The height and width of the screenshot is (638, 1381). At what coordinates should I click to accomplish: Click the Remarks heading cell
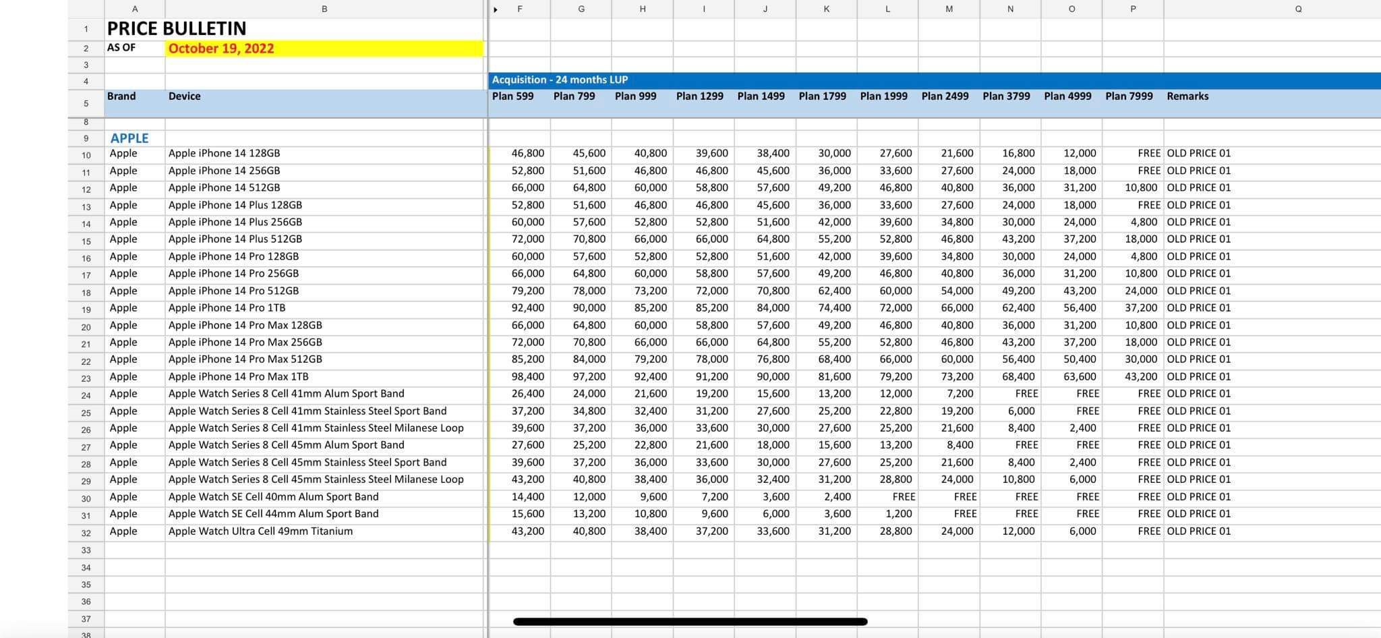pyautogui.click(x=1187, y=96)
